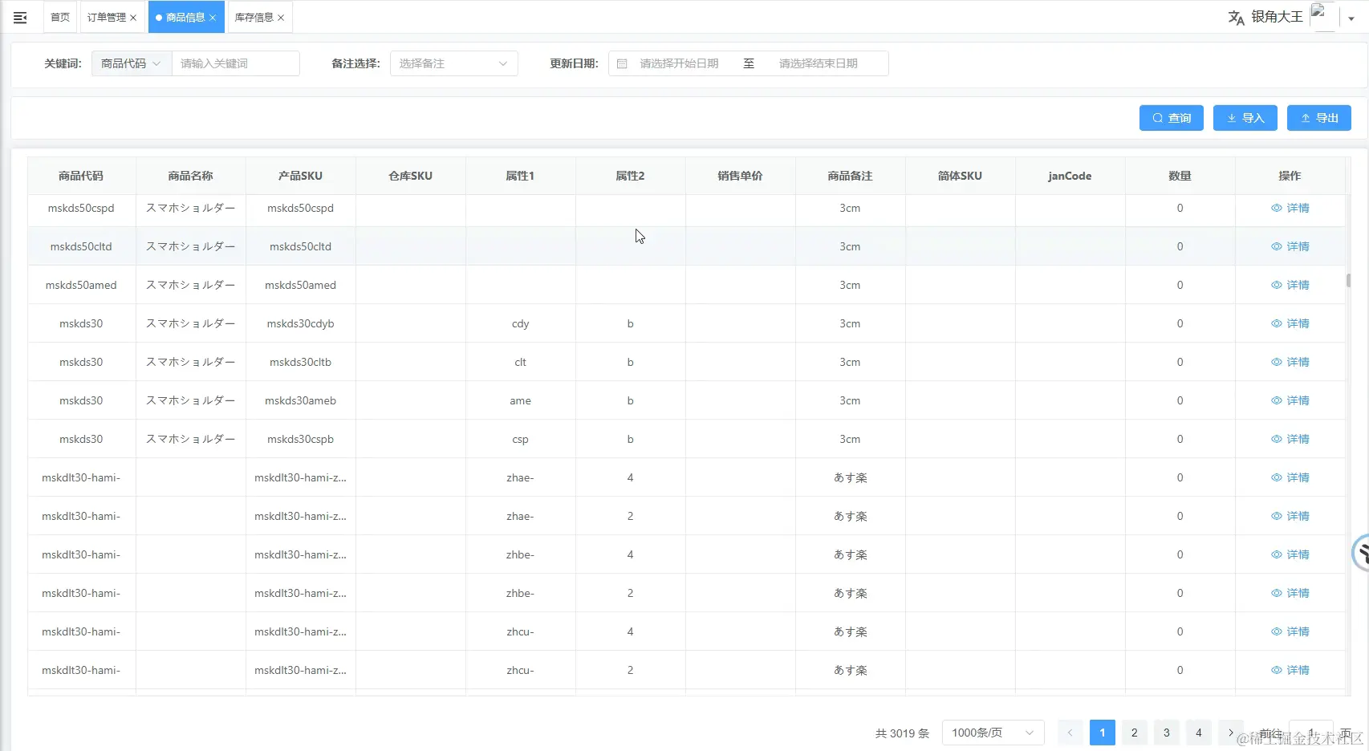Select page 1 in pagination
This screenshot has height=751, width=1369.
point(1103,733)
